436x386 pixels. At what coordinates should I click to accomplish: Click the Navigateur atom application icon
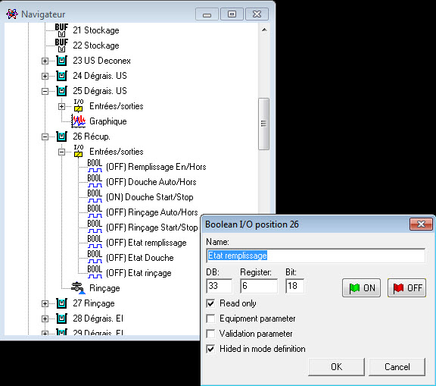[x=12, y=14]
